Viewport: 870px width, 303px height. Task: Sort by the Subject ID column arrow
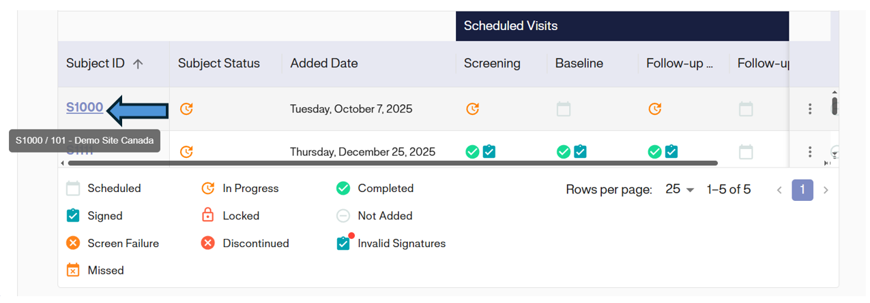click(138, 64)
